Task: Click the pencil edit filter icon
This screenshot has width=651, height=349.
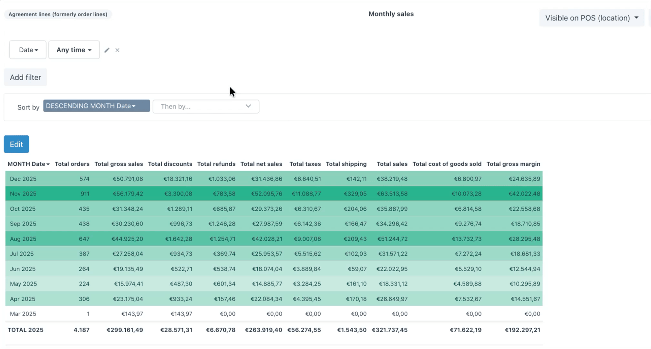Action: 107,50
